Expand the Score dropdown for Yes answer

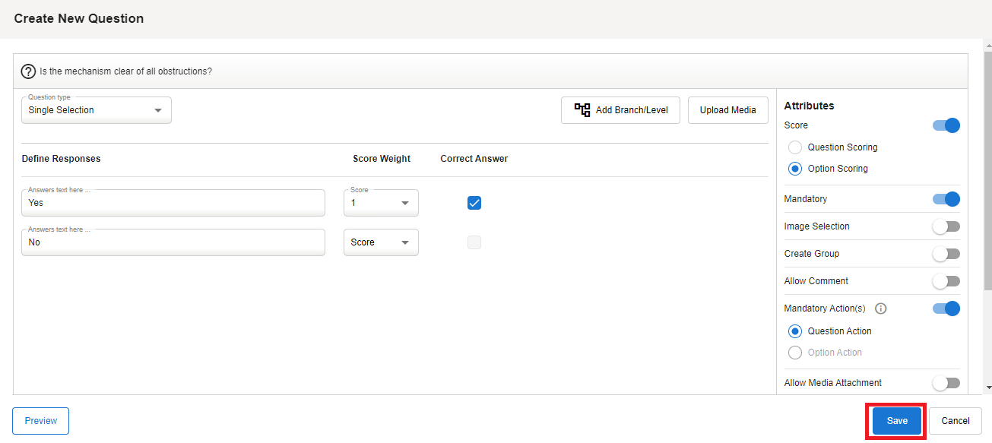381,203
